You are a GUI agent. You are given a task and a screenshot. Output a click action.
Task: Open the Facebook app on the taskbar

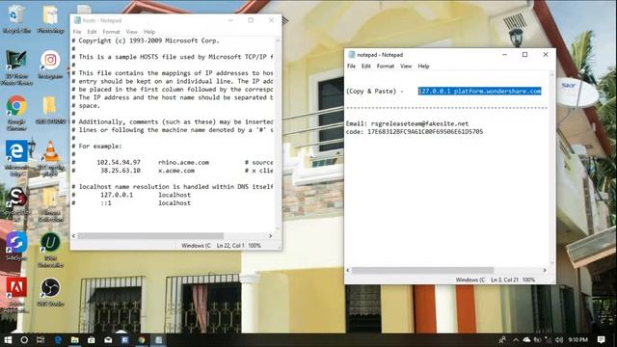coord(124,340)
